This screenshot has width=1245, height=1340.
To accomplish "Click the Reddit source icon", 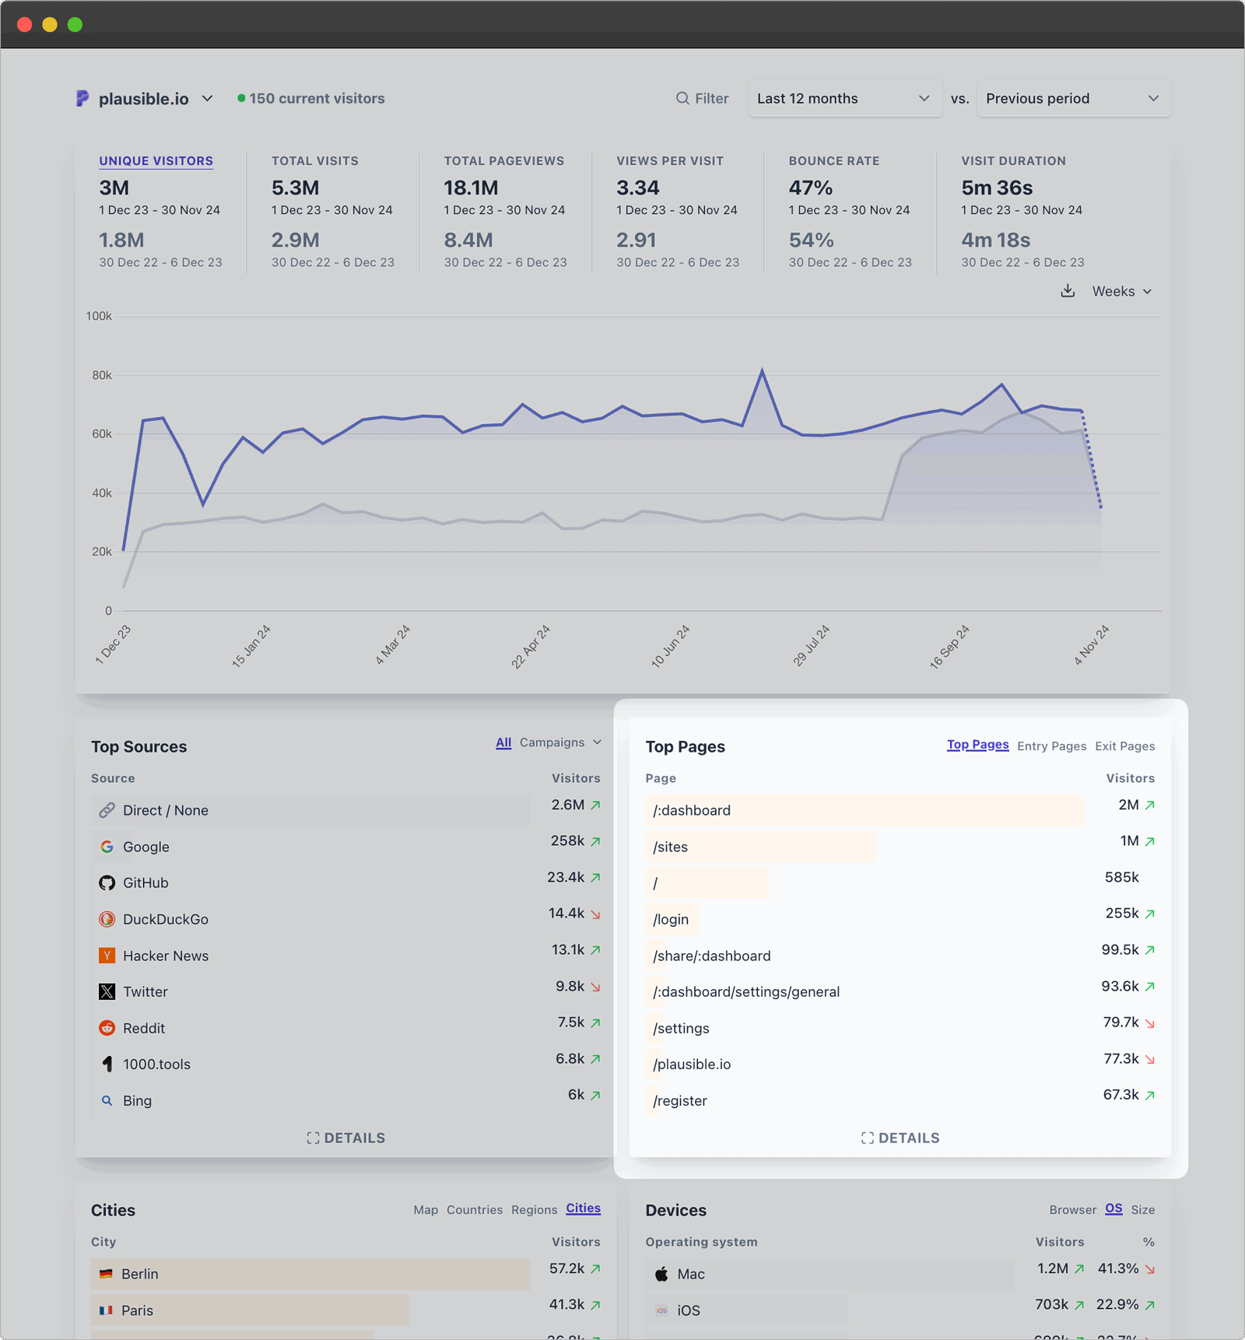I will [x=107, y=1028].
